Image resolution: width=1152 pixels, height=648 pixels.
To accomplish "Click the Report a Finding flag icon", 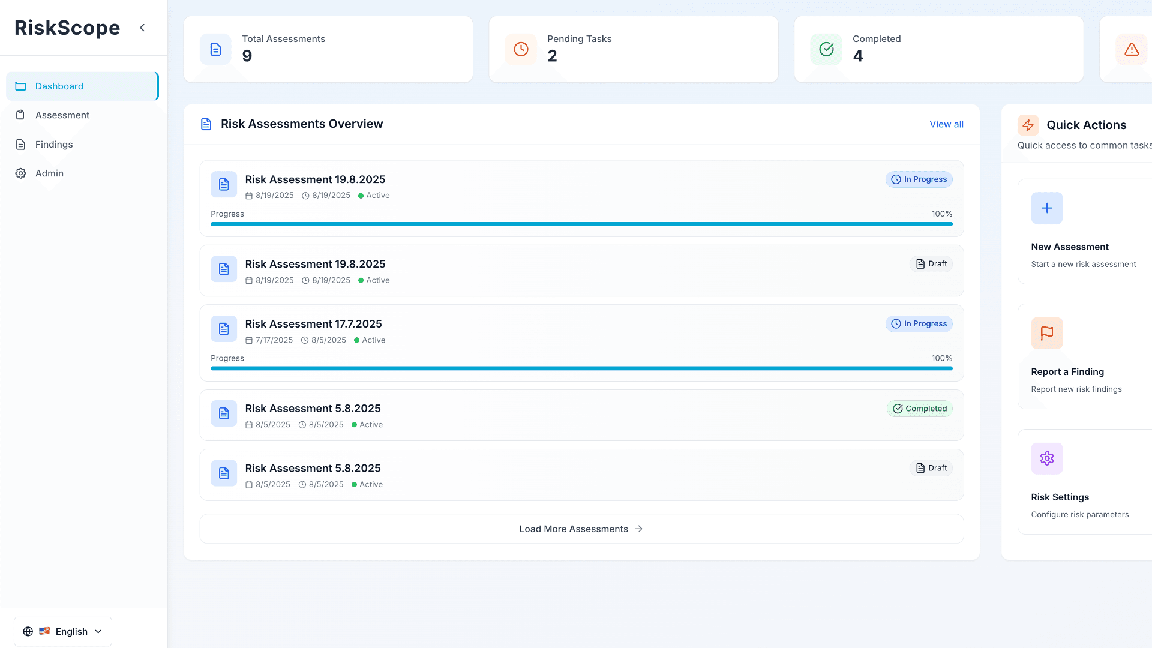I will [x=1046, y=333].
